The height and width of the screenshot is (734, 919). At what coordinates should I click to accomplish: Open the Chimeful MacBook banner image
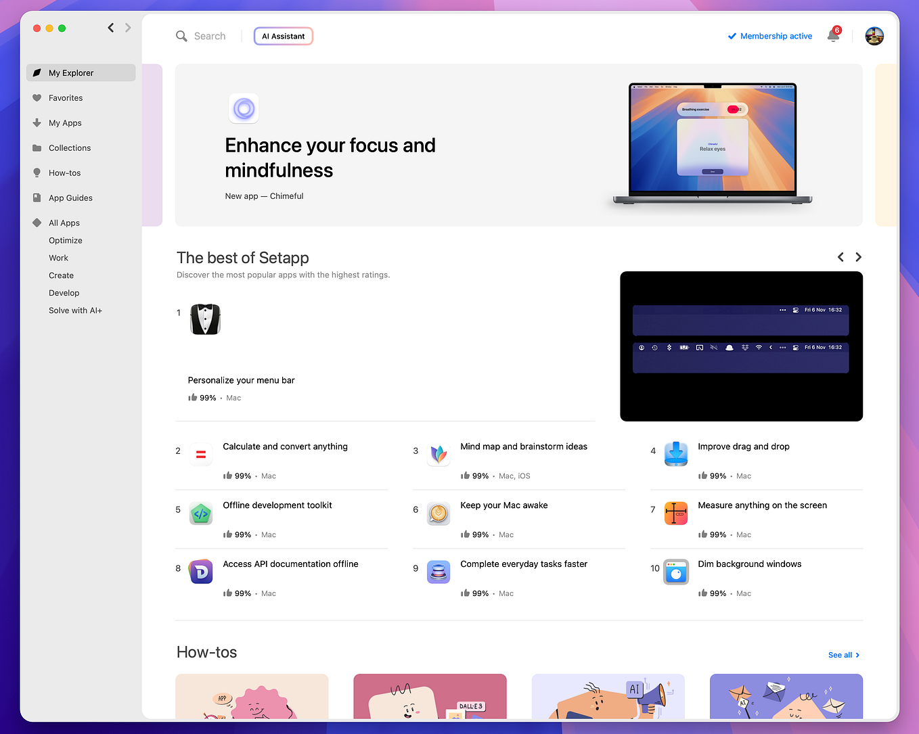(x=713, y=143)
